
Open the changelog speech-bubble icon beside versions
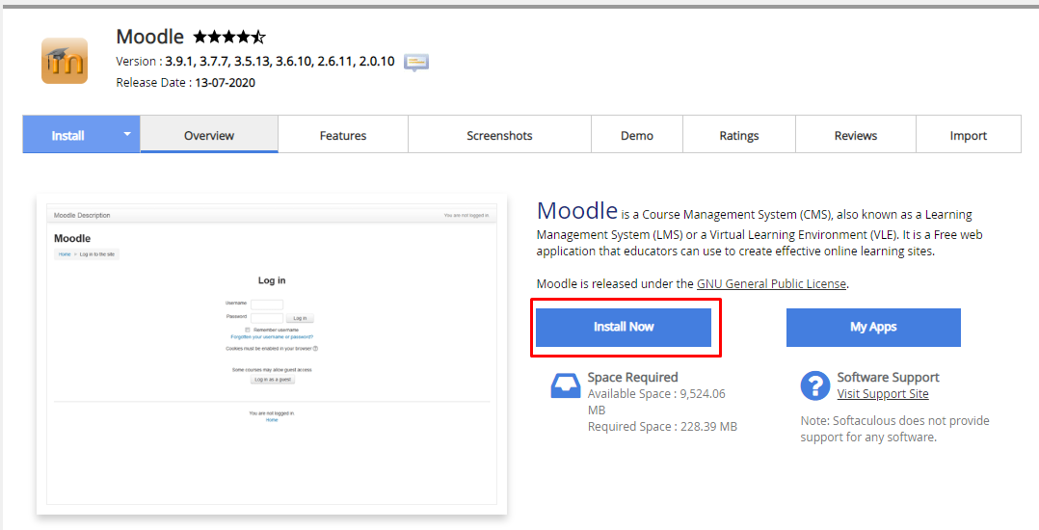[x=416, y=63]
